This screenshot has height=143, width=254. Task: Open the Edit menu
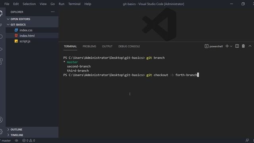pos(16,4)
